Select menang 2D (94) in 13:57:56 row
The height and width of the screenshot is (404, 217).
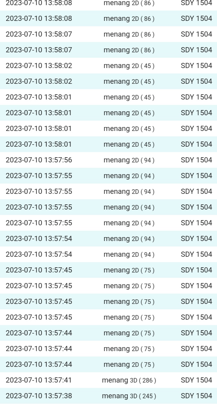point(129,160)
